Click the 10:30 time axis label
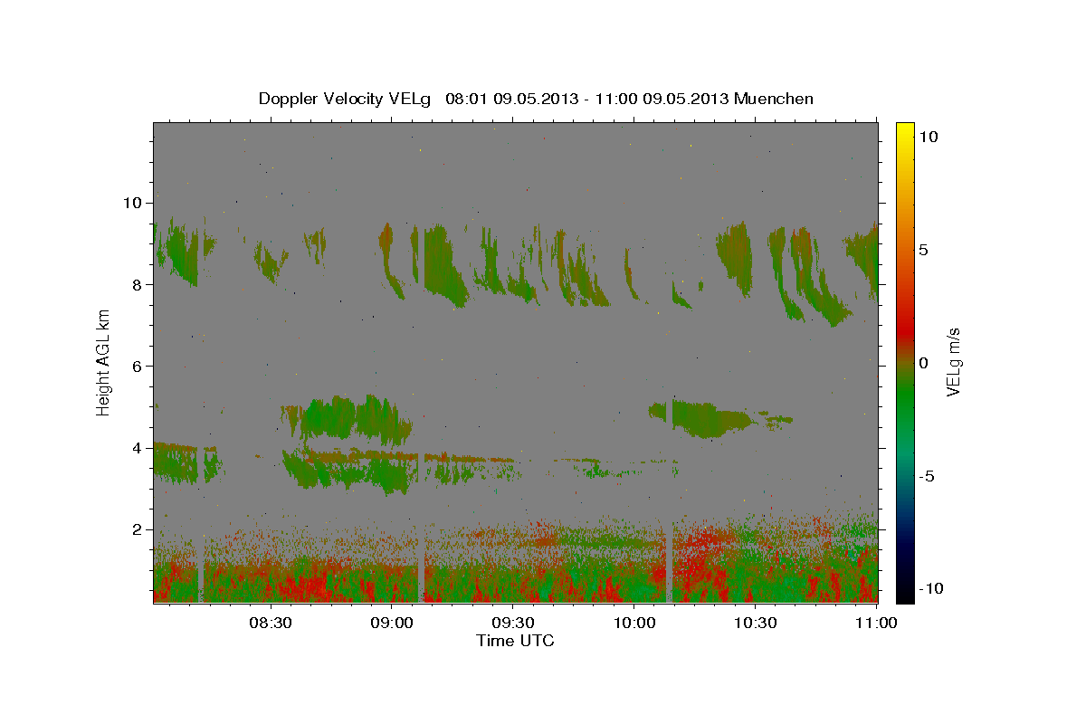Screen dimensions: 1086x724 pyautogui.click(x=755, y=623)
